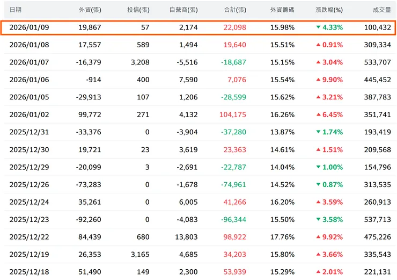Click the 外資籌碼 column header
The height and width of the screenshot is (280, 397).
[x=282, y=10]
